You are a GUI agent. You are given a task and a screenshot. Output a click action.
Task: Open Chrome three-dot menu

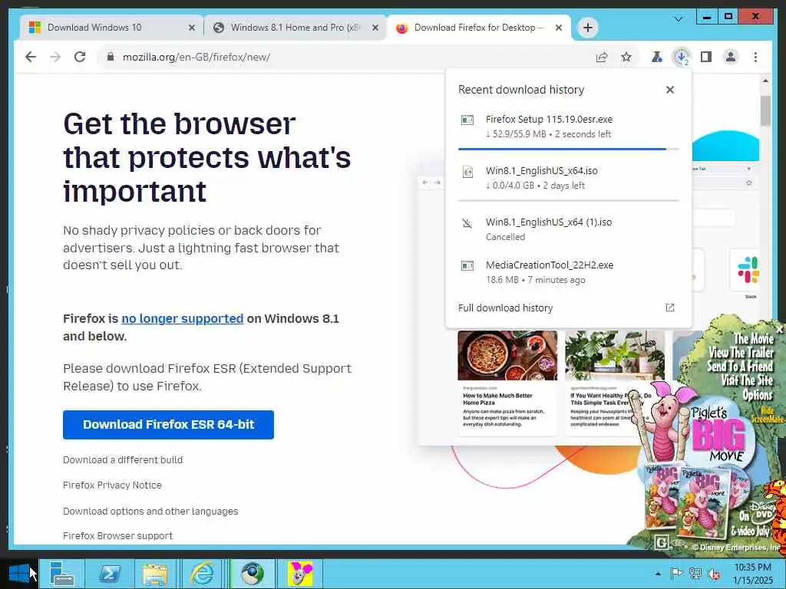(x=755, y=57)
